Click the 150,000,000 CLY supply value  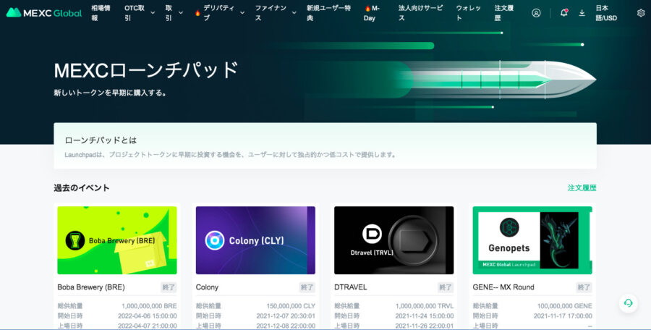pos(291,306)
